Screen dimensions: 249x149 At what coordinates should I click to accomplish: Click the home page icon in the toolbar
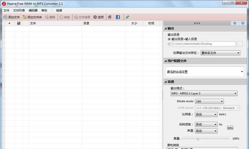tap(110, 17)
